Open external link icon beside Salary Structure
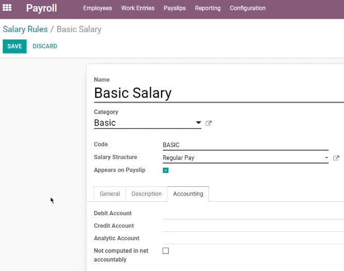This screenshot has width=344, height=271. click(x=336, y=158)
